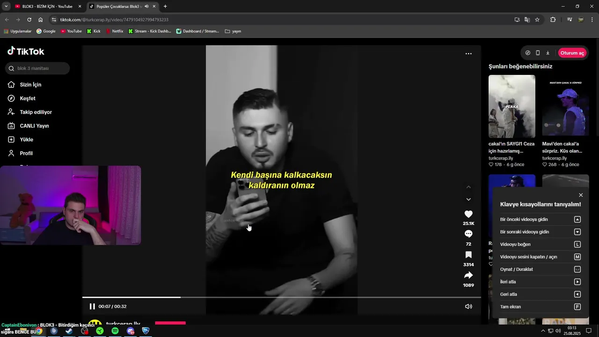This screenshot has height=337, width=599.
Task: Click up-arrow key icon for previous video
Action: click(577, 220)
